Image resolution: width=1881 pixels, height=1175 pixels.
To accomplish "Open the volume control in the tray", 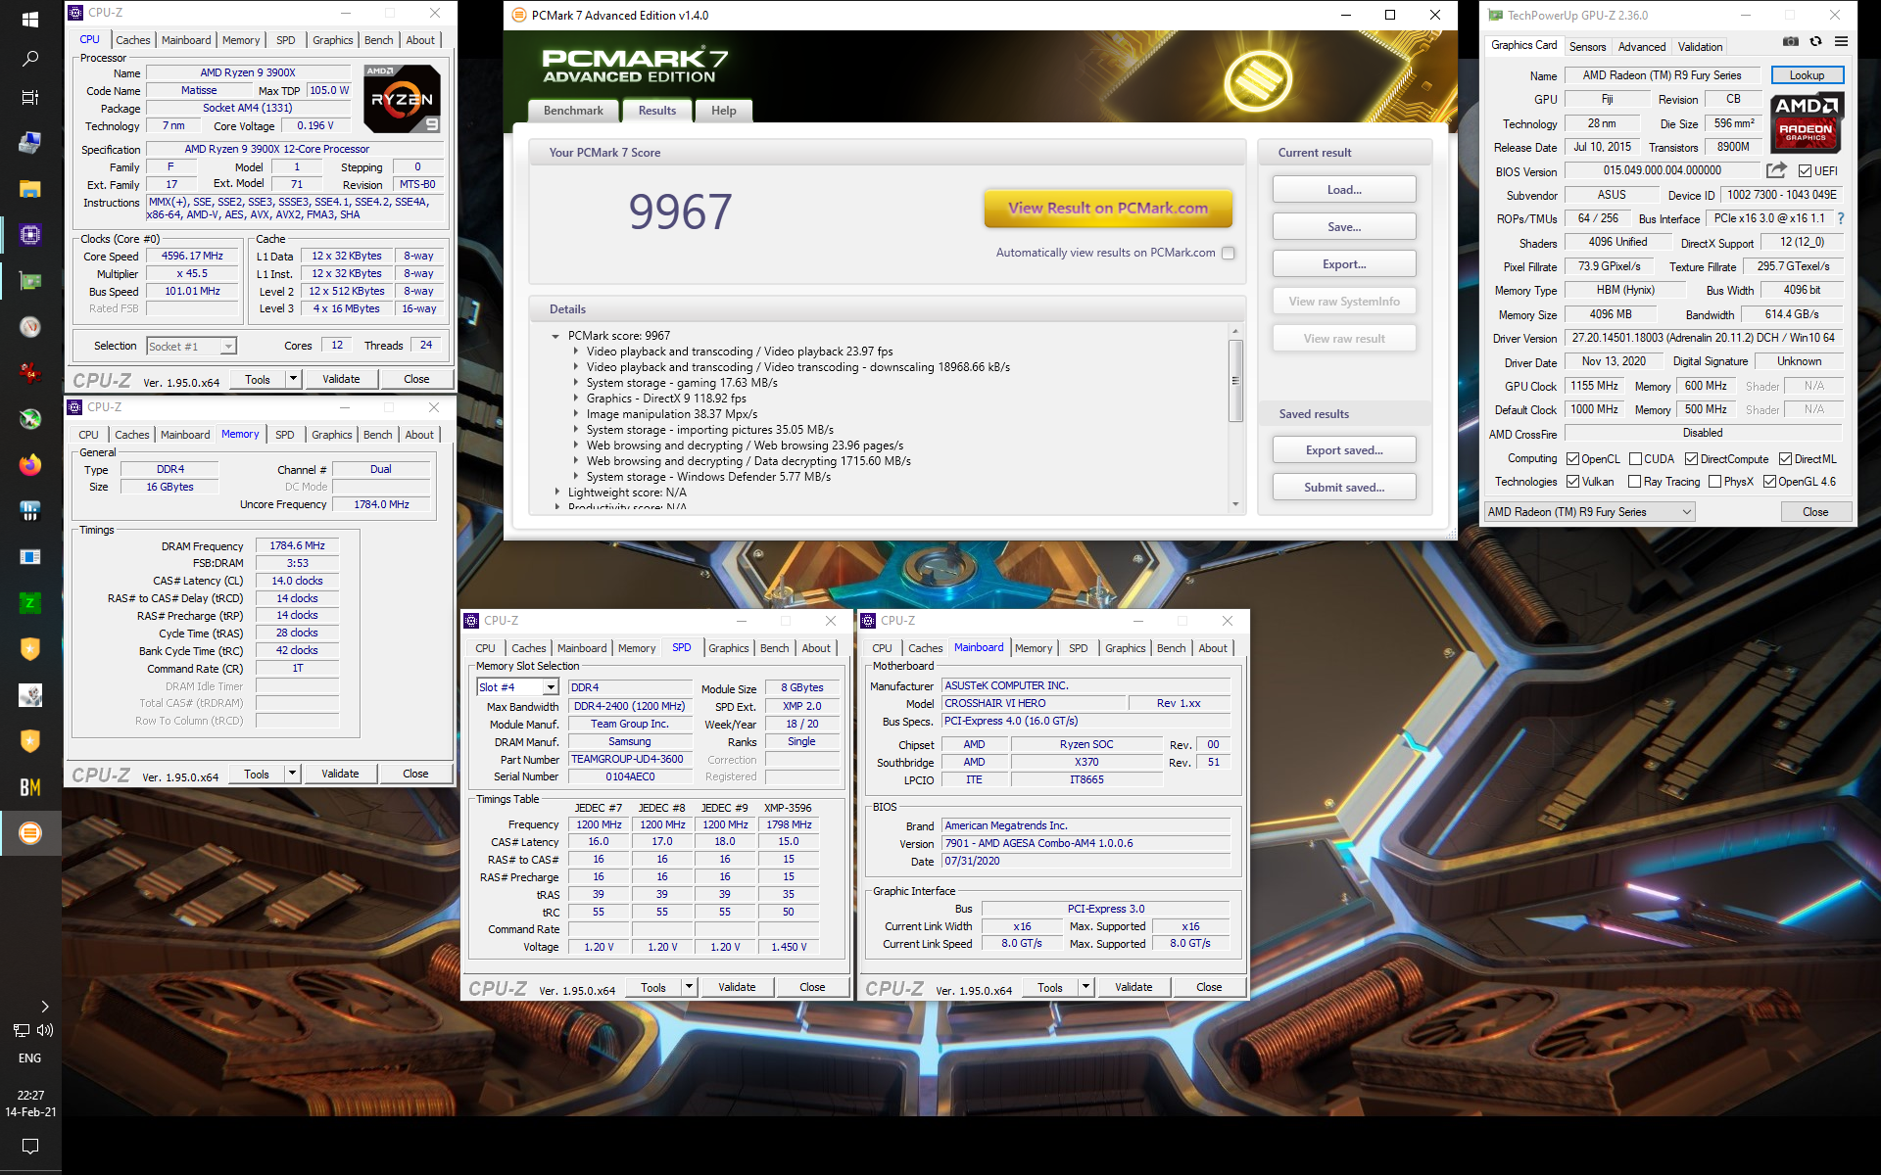I will pyautogui.click(x=45, y=1030).
